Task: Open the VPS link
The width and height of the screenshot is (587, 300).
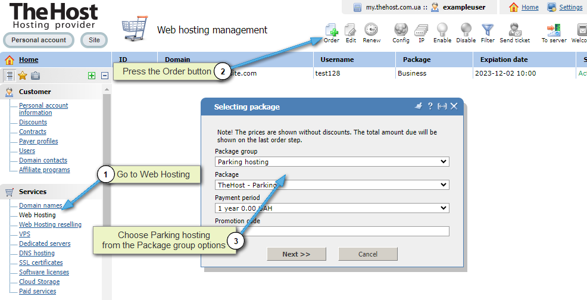Action: [x=25, y=234]
